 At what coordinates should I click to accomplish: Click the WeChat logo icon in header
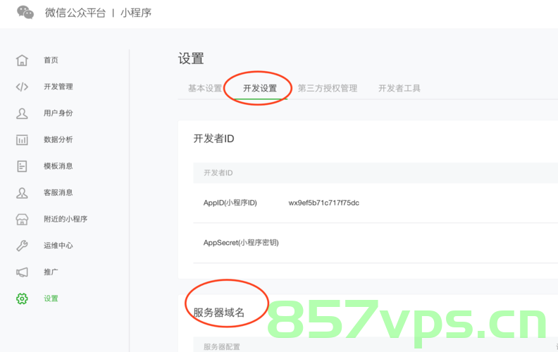25,13
